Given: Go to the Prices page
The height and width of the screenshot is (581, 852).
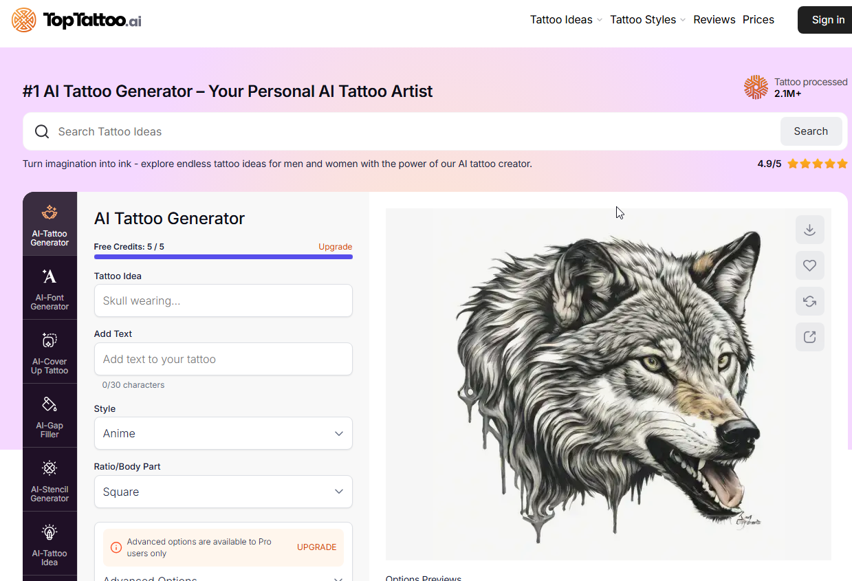Looking at the screenshot, I should tap(758, 20).
